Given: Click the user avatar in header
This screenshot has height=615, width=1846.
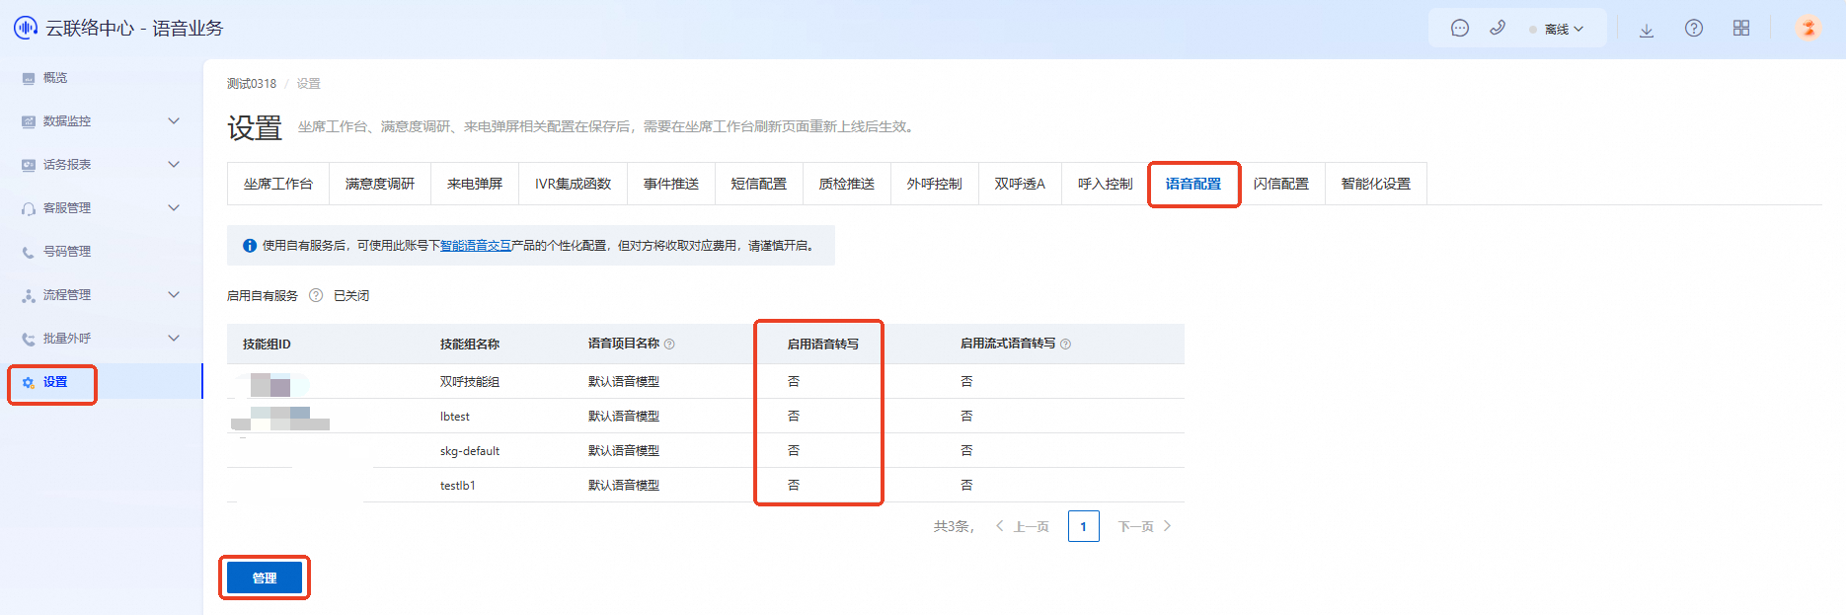Looking at the screenshot, I should pyautogui.click(x=1808, y=28).
